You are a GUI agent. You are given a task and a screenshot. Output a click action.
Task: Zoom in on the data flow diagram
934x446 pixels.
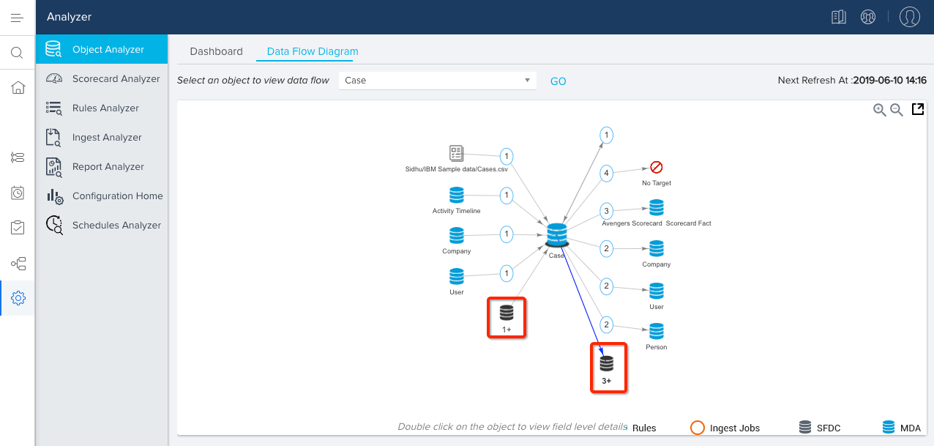879,110
